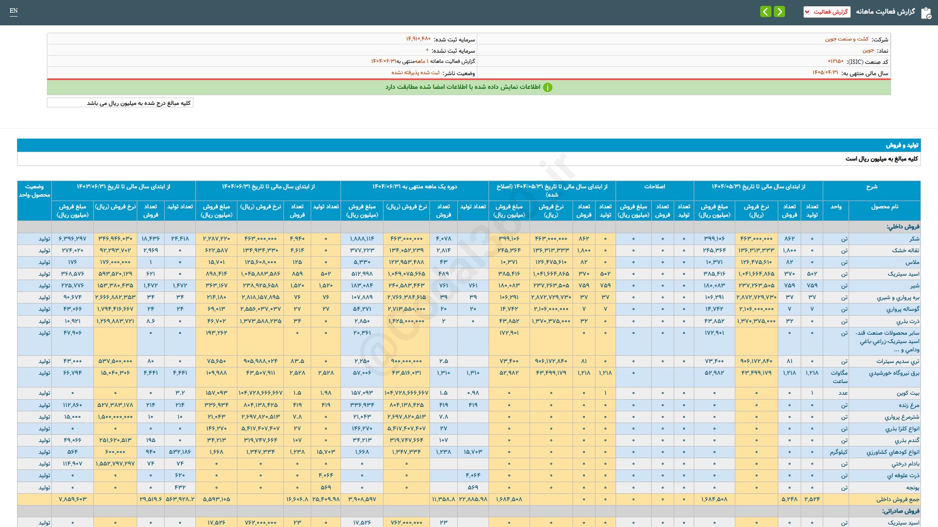Viewport: 938px width, 527px height.
Task: Click the symbol link جوین
Action: tap(868, 50)
